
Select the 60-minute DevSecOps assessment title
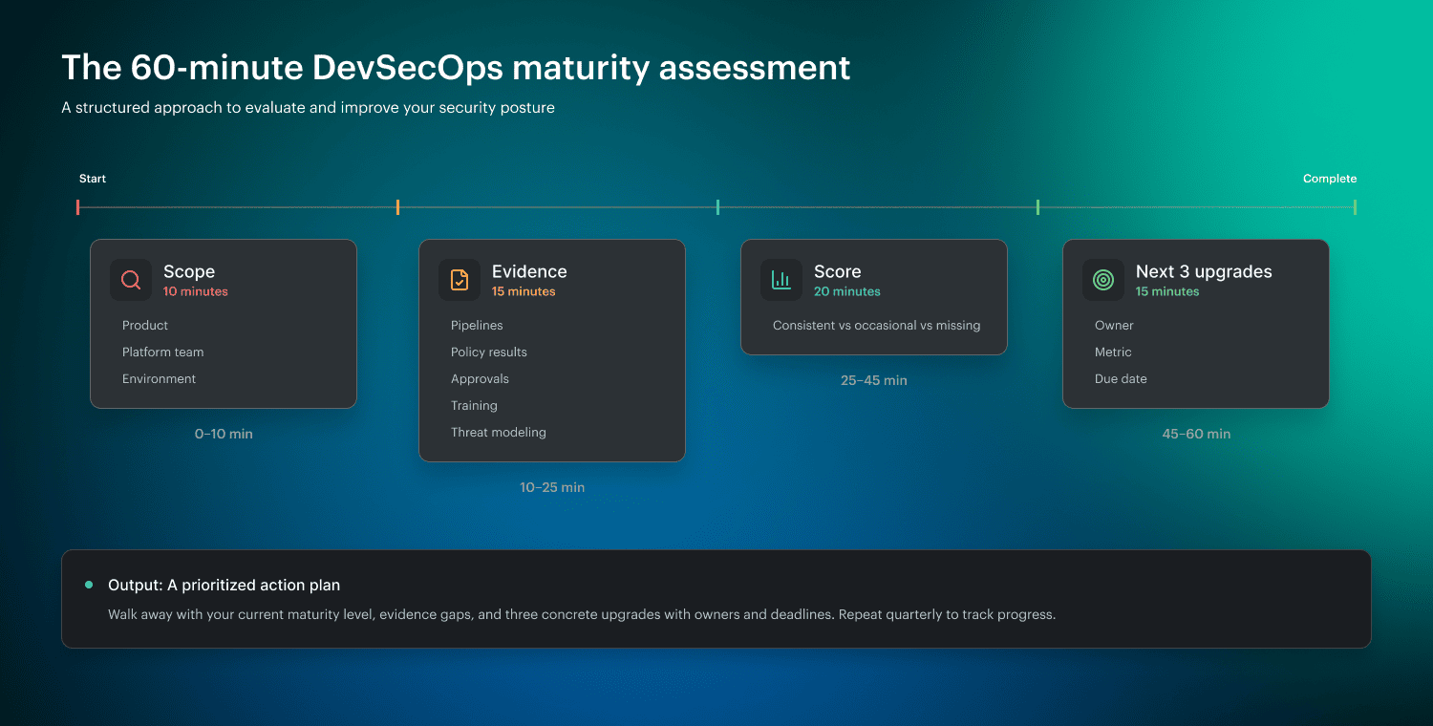pos(456,67)
